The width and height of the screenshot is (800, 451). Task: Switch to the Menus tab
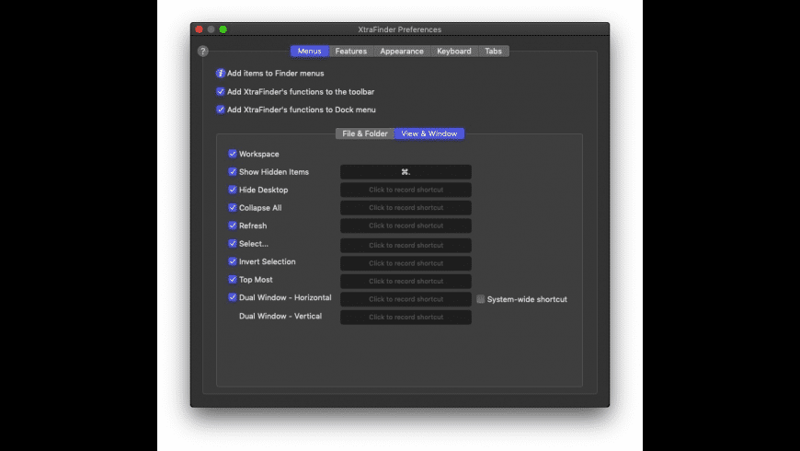[310, 51]
